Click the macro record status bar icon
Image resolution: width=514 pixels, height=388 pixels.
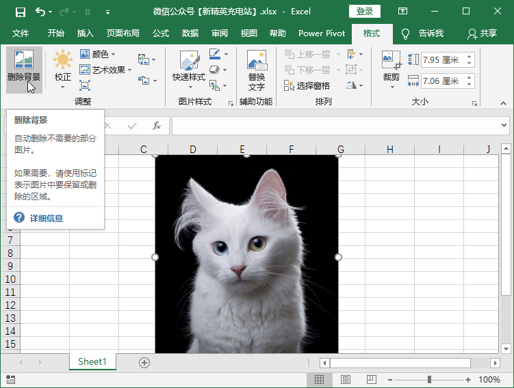10,380
